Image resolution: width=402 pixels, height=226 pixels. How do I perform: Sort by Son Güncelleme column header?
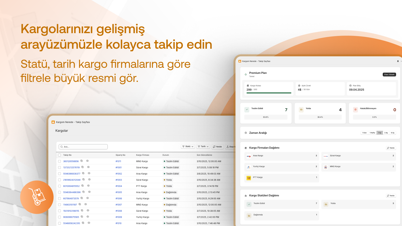(204, 155)
